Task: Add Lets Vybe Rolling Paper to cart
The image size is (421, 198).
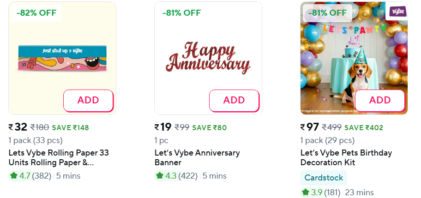Action: click(88, 100)
